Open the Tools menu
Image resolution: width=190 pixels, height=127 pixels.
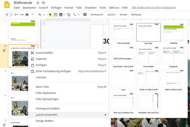click(103, 8)
